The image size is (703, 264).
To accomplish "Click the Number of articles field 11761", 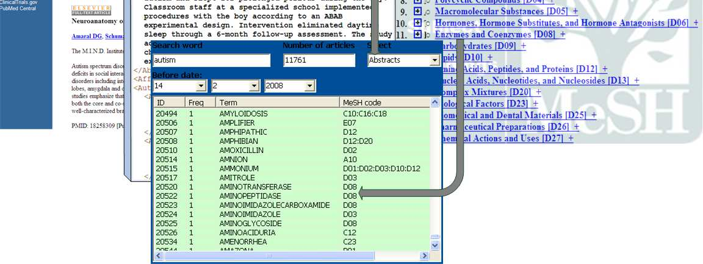I will point(319,60).
